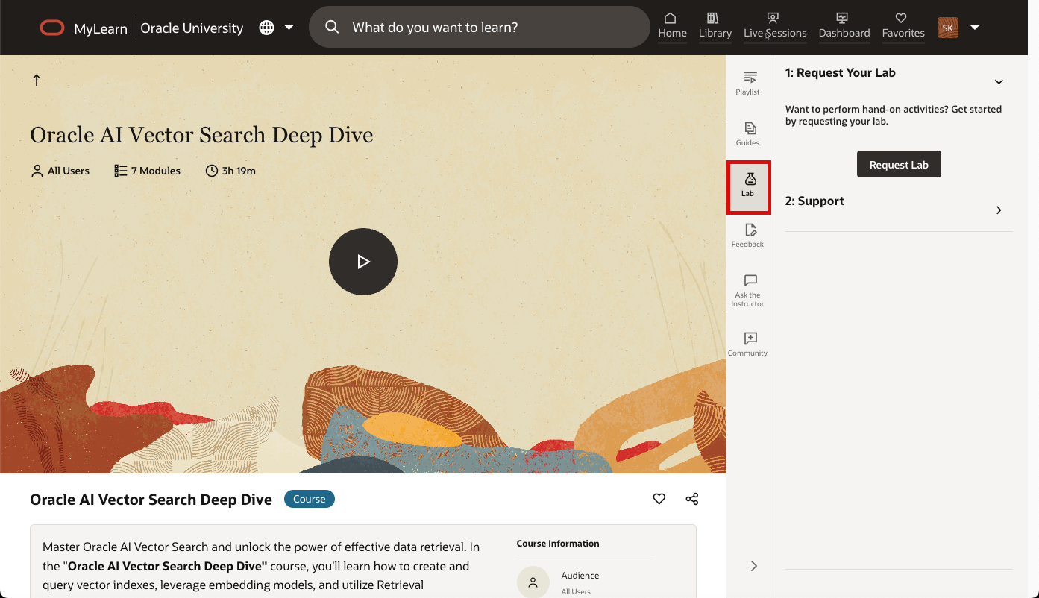The image size is (1039, 598).
Task: Click the 'Course Information' heading
Action: pyautogui.click(x=558, y=544)
